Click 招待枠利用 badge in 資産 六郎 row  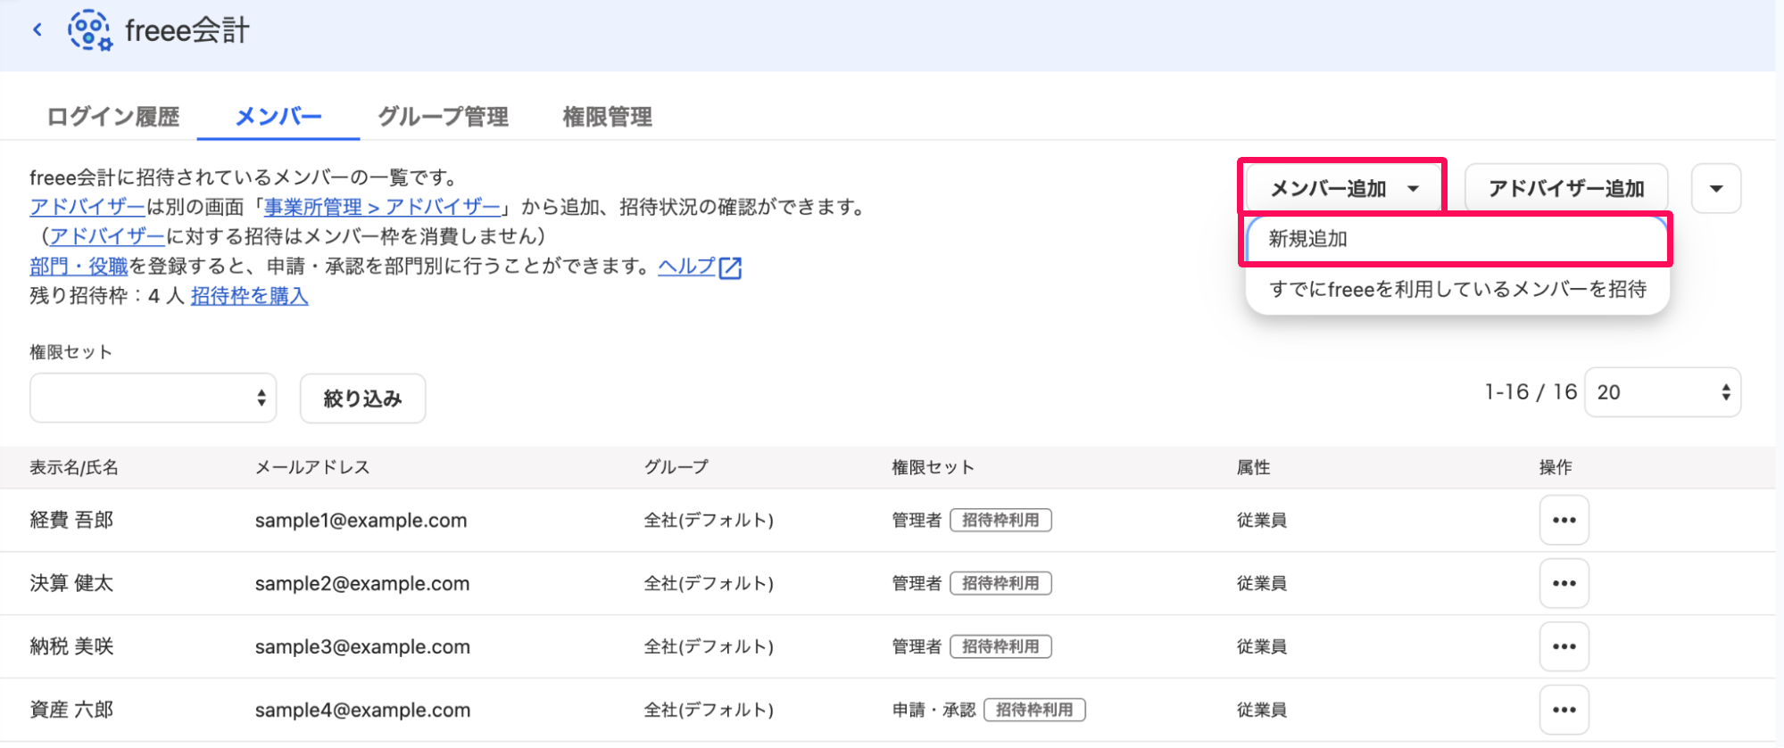tap(1034, 710)
